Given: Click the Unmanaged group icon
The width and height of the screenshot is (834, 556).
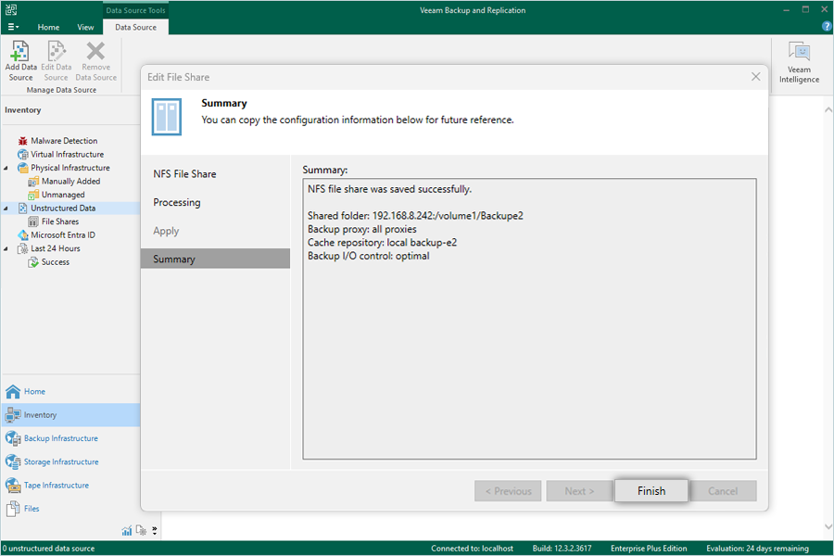Looking at the screenshot, I should (x=33, y=195).
